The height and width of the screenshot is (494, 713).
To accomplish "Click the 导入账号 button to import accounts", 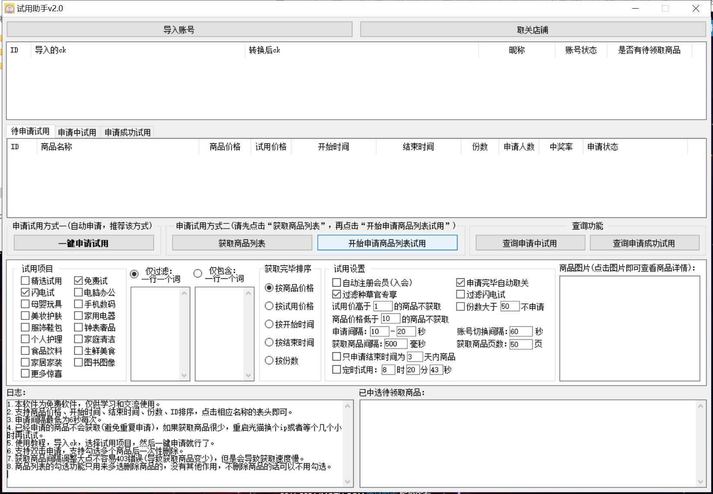I will point(180,29).
